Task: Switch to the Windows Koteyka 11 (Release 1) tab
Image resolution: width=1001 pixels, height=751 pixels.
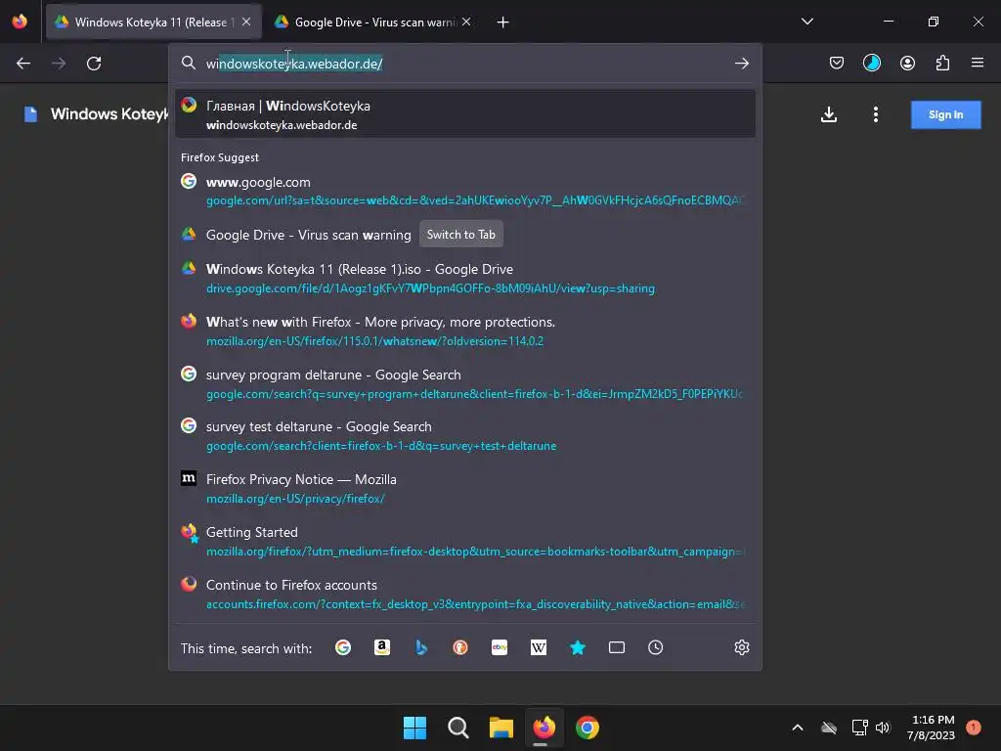Action: point(153,22)
